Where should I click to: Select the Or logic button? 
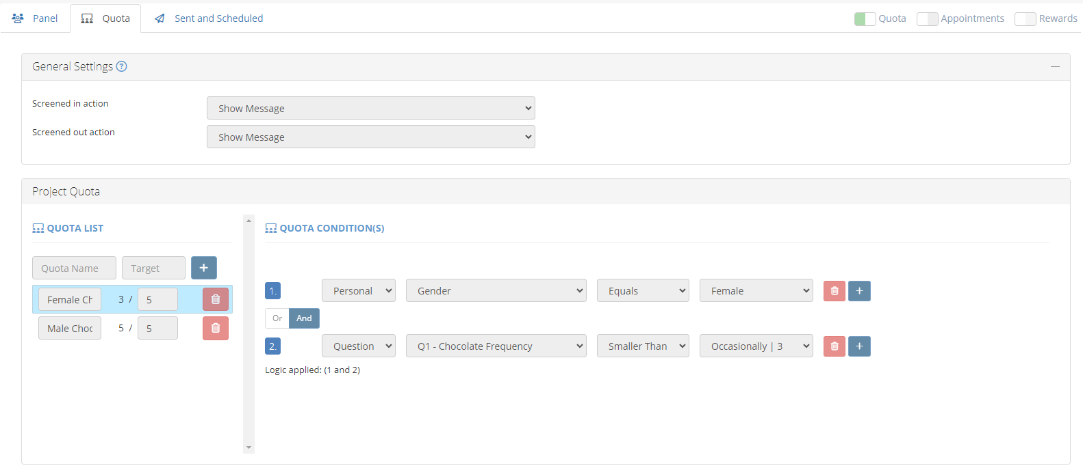[x=277, y=318]
